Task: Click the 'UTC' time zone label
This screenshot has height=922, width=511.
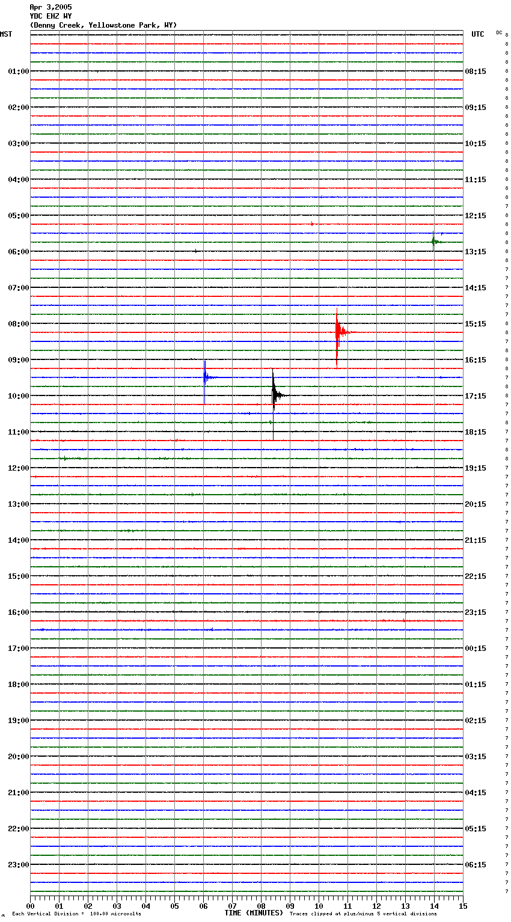Action: pyautogui.click(x=478, y=34)
